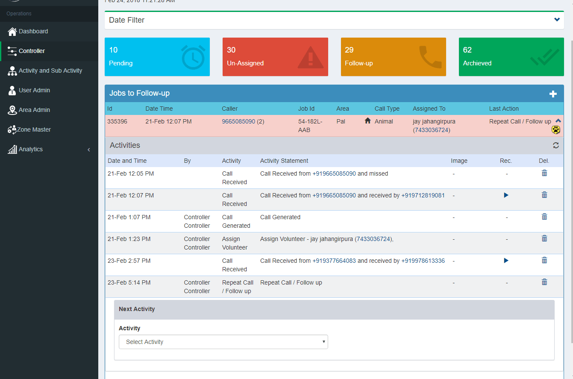Click the Area Admin map pin icon
Image resolution: width=573 pixels, height=379 pixels.
12,110
